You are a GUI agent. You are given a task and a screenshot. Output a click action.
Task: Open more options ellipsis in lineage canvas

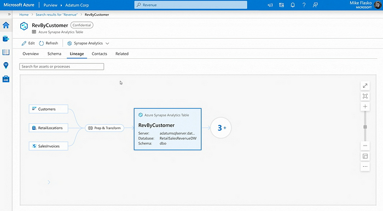pos(365,167)
